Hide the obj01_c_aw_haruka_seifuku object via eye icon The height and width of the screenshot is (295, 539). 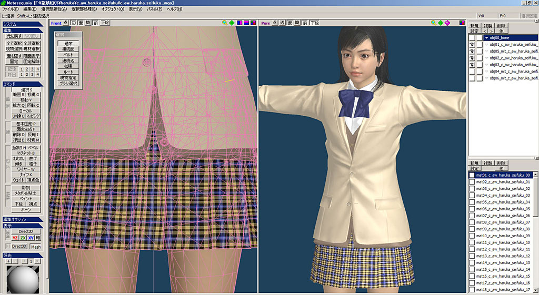472,45
